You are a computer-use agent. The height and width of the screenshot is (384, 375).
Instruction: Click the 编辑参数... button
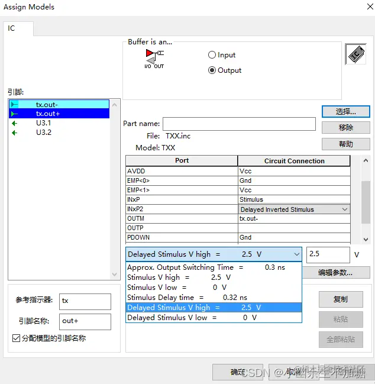click(335, 272)
